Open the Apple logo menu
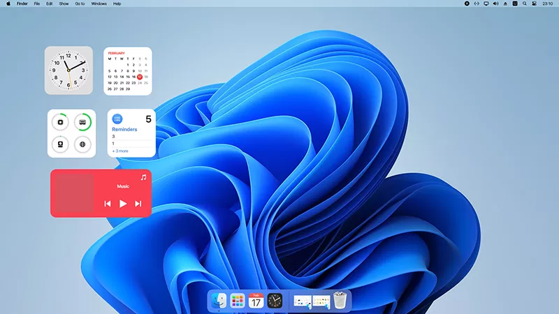Screen dimensions: 559x314 (8, 3)
